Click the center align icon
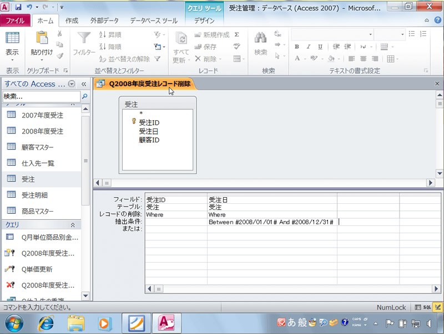Screen dimensions: 444x334 364,59
